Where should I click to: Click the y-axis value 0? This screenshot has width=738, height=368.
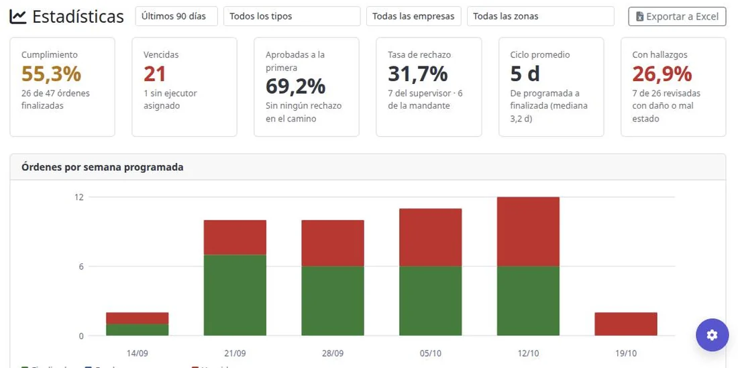click(x=81, y=336)
